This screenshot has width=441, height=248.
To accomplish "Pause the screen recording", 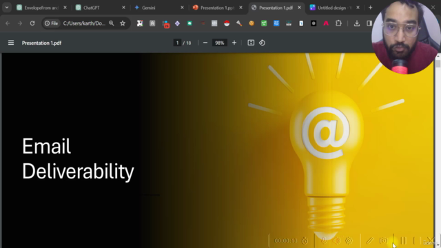I will coord(403,240).
